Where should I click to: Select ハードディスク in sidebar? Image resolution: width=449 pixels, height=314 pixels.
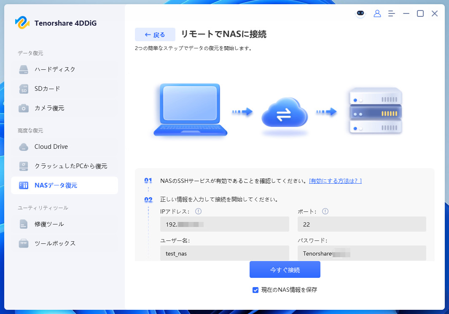point(65,69)
